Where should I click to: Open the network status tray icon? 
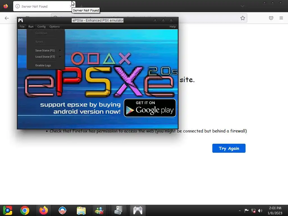coord(253,210)
